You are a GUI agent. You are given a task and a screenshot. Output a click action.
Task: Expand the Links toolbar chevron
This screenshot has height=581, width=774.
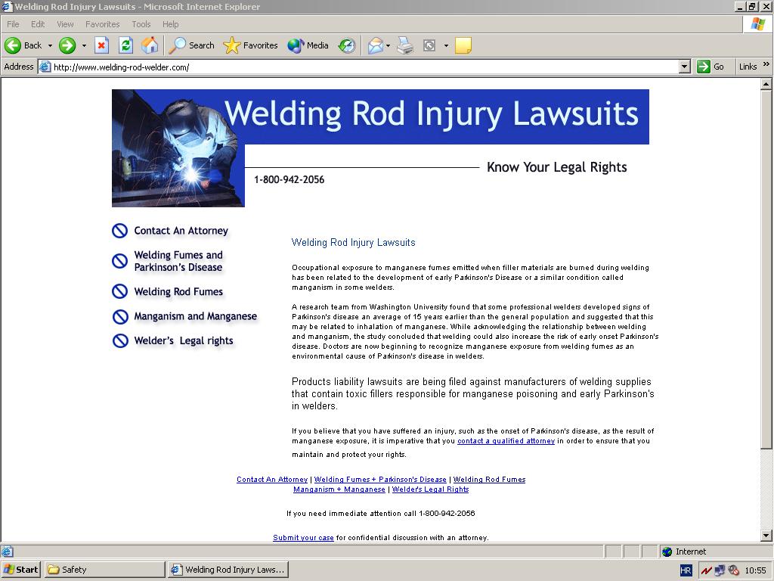[x=766, y=64]
